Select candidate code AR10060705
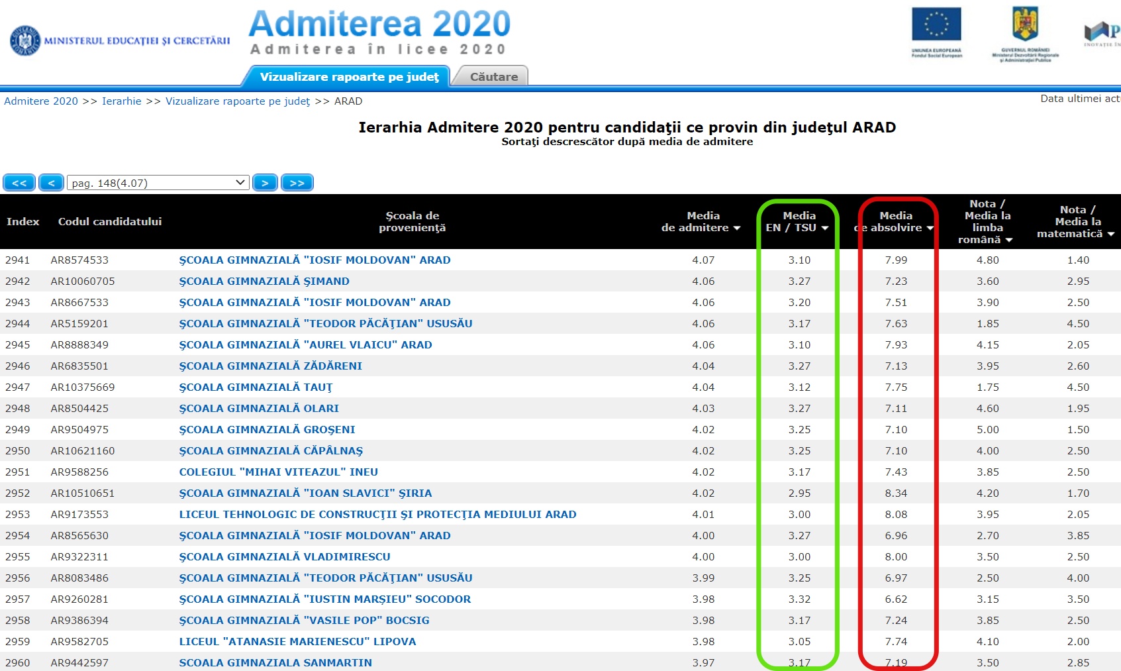 [83, 281]
